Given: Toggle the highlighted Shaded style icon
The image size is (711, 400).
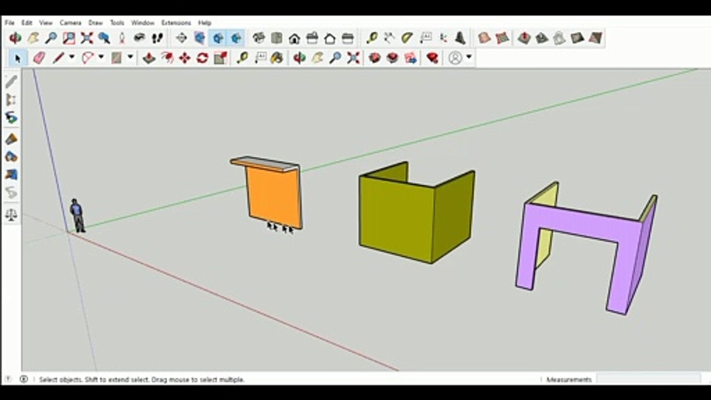Looking at the screenshot, I should [218, 38].
